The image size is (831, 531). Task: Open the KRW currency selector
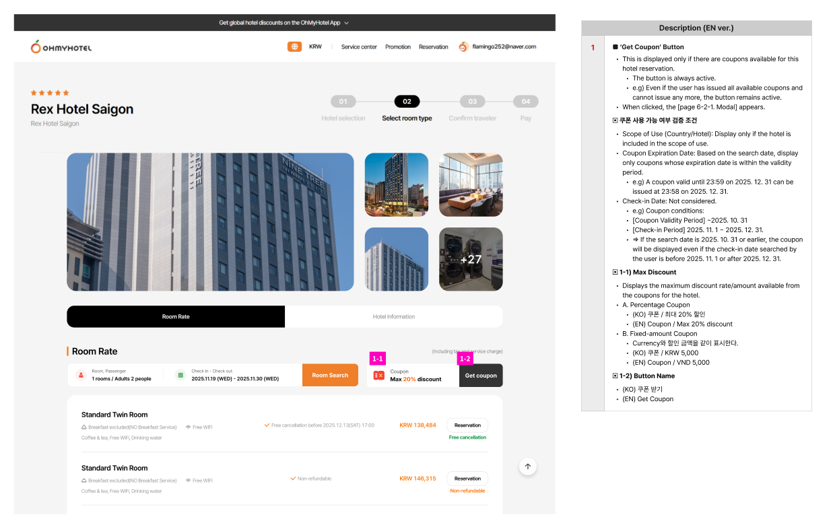[315, 46]
